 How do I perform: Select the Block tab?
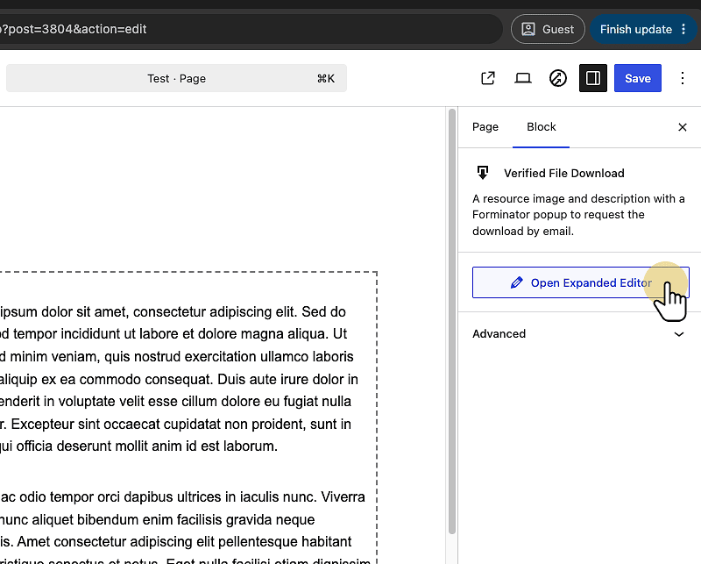(x=541, y=127)
